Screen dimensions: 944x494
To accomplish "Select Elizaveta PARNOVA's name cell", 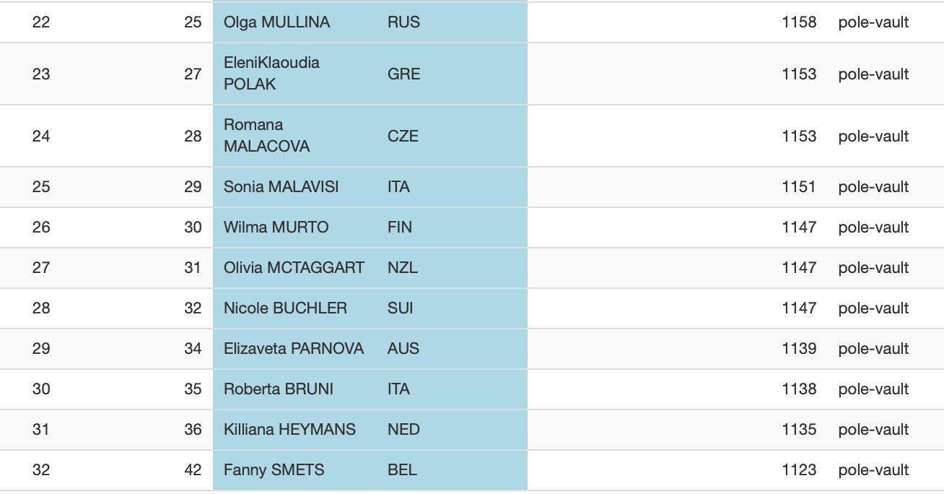I will tap(294, 349).
